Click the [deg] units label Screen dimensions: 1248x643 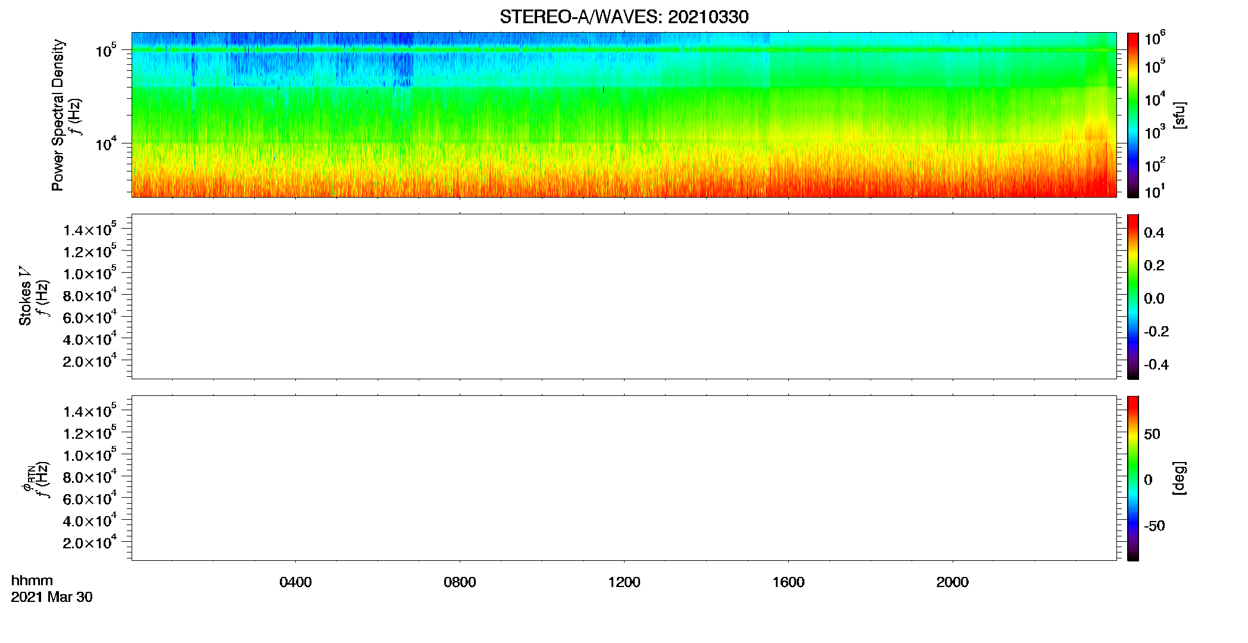[x=1180, y=478]
